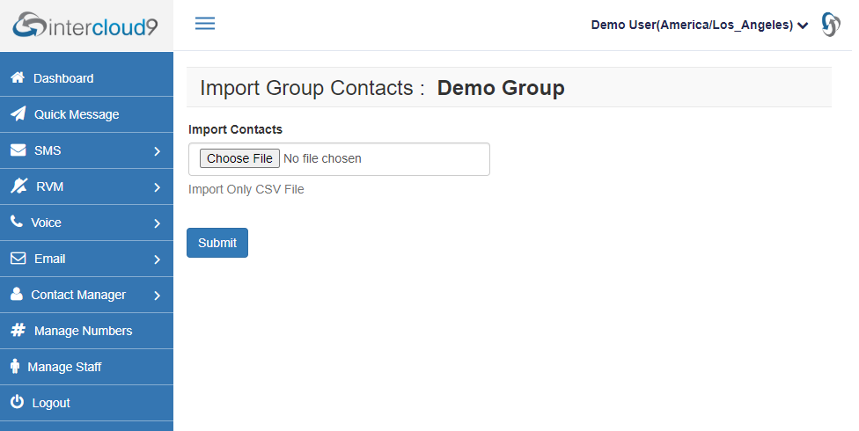
Task: Expand the Voice submenu chevron
Action: coord(158,223)
